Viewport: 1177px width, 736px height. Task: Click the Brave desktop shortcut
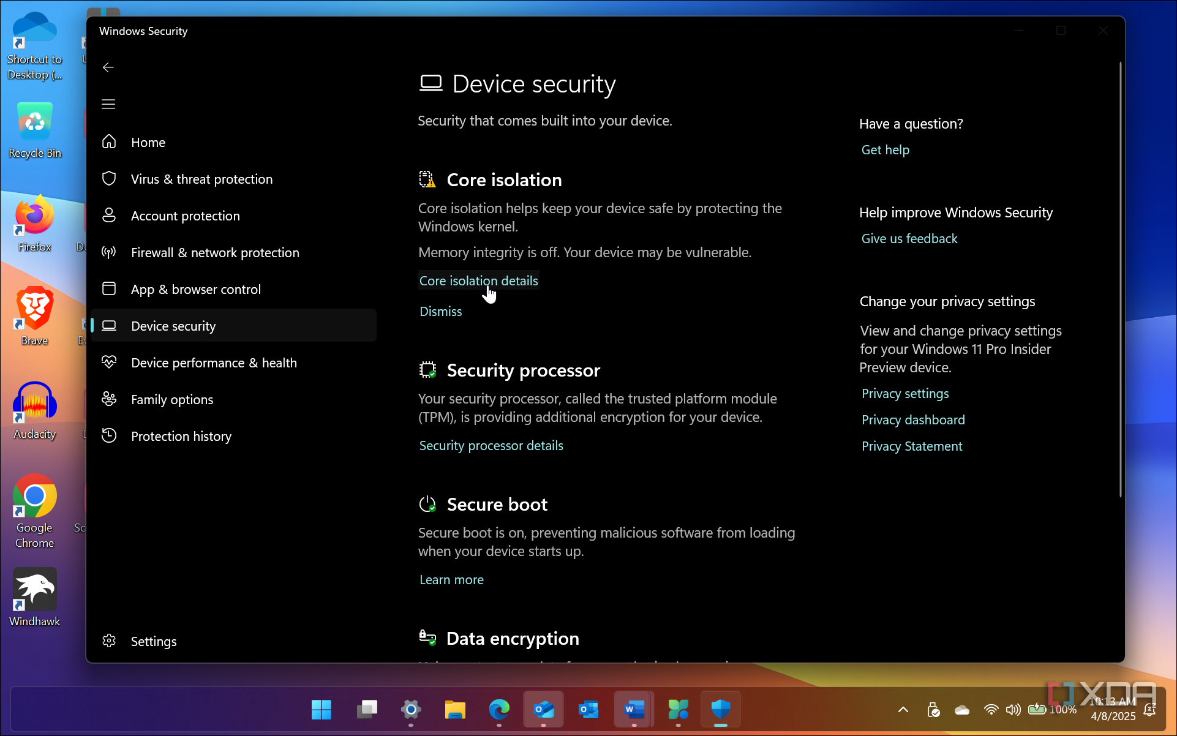pos(35,317)
